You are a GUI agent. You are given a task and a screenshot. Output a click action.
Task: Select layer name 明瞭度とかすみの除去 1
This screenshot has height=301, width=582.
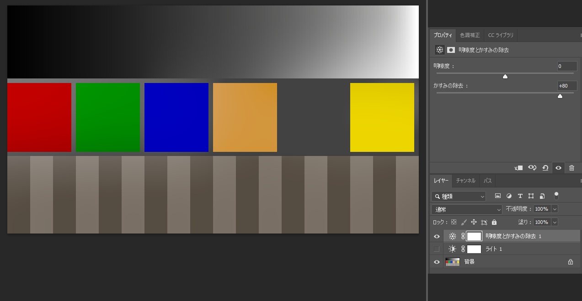513,236
